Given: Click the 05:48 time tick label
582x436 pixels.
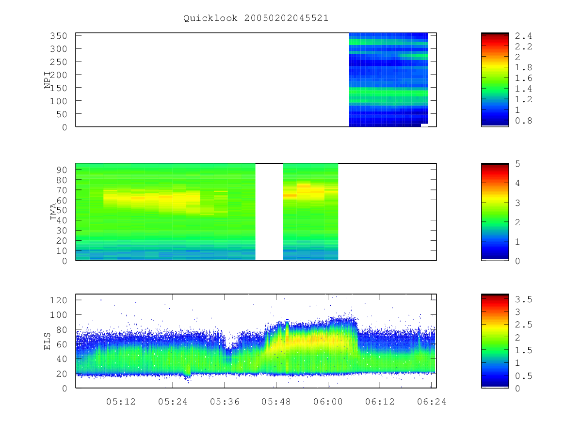Looking at the screenshot, I should pos(276,402).
